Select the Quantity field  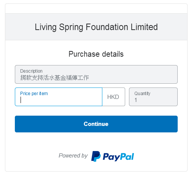[153, 97]
